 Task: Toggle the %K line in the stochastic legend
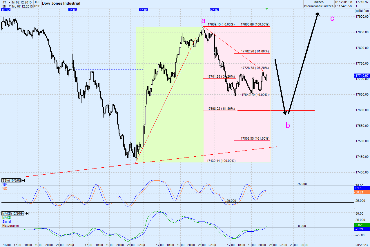pyautogui.click(x=5, y=185)
